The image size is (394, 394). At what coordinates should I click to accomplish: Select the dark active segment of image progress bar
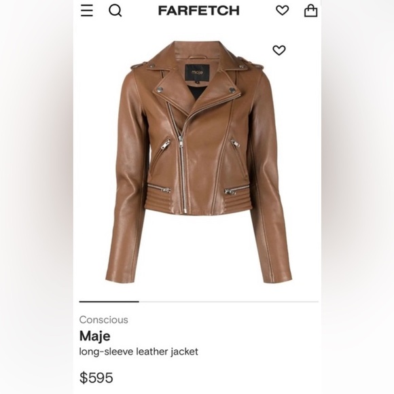109,302
